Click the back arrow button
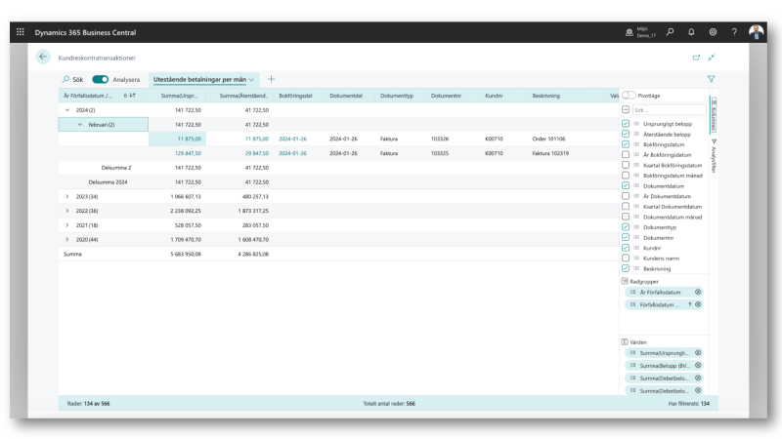 43,58
